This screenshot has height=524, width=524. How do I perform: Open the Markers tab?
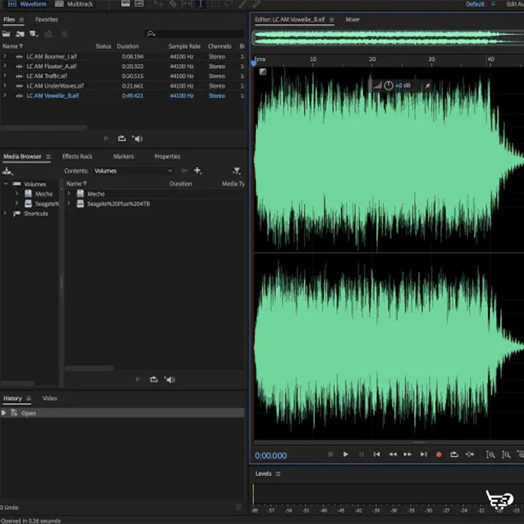123,157
